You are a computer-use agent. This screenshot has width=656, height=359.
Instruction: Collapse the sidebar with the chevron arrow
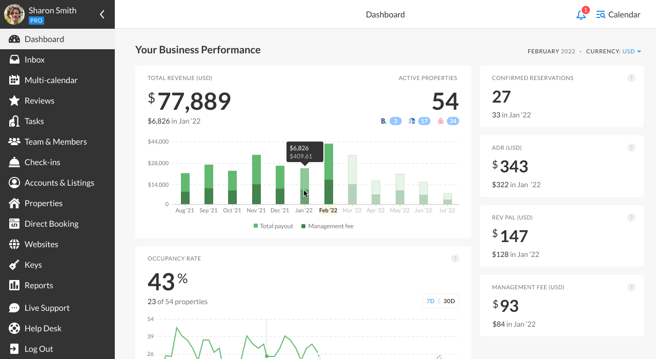[x=102, y=14]
